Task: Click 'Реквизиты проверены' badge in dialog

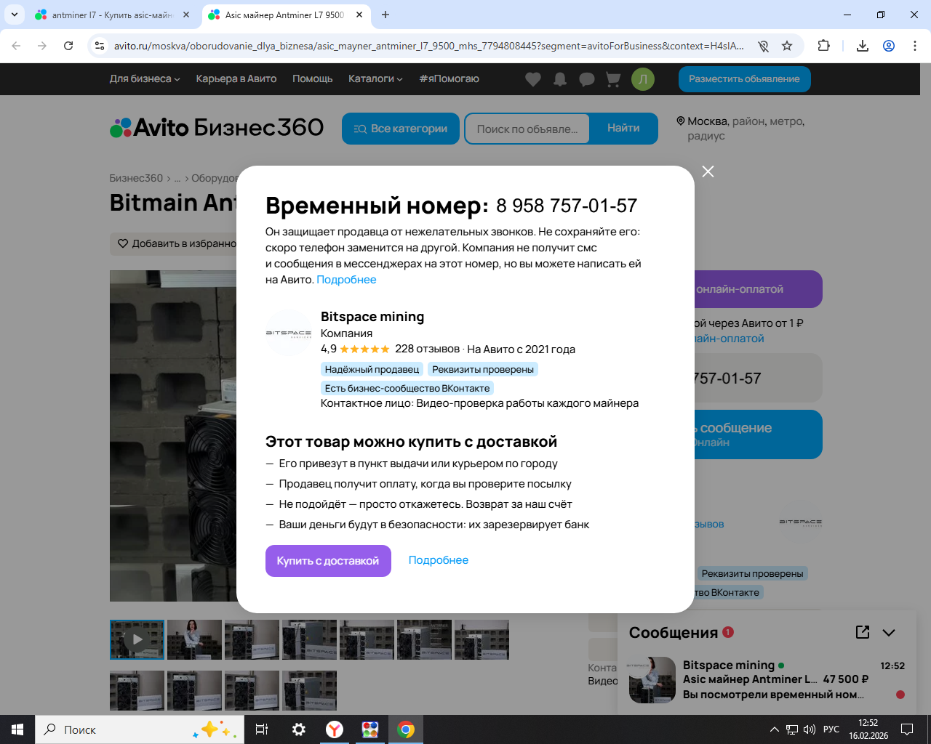Action: pyautogui.click(x=483, y=369)
